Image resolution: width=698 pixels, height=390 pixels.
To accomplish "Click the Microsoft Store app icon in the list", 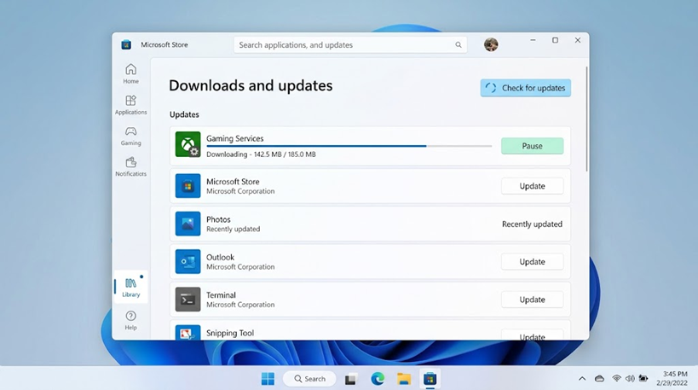I will point(187,186).
